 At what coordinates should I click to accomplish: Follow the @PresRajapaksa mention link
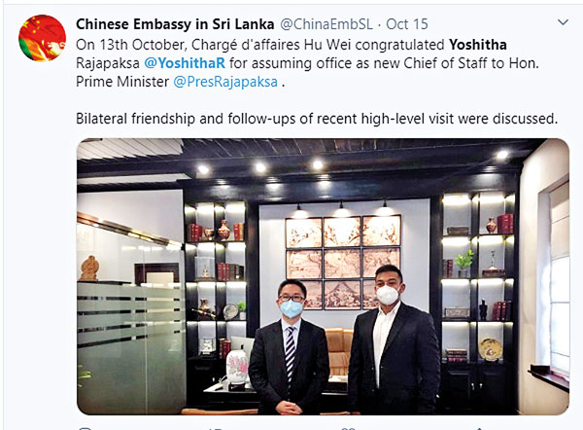point(225,82)
